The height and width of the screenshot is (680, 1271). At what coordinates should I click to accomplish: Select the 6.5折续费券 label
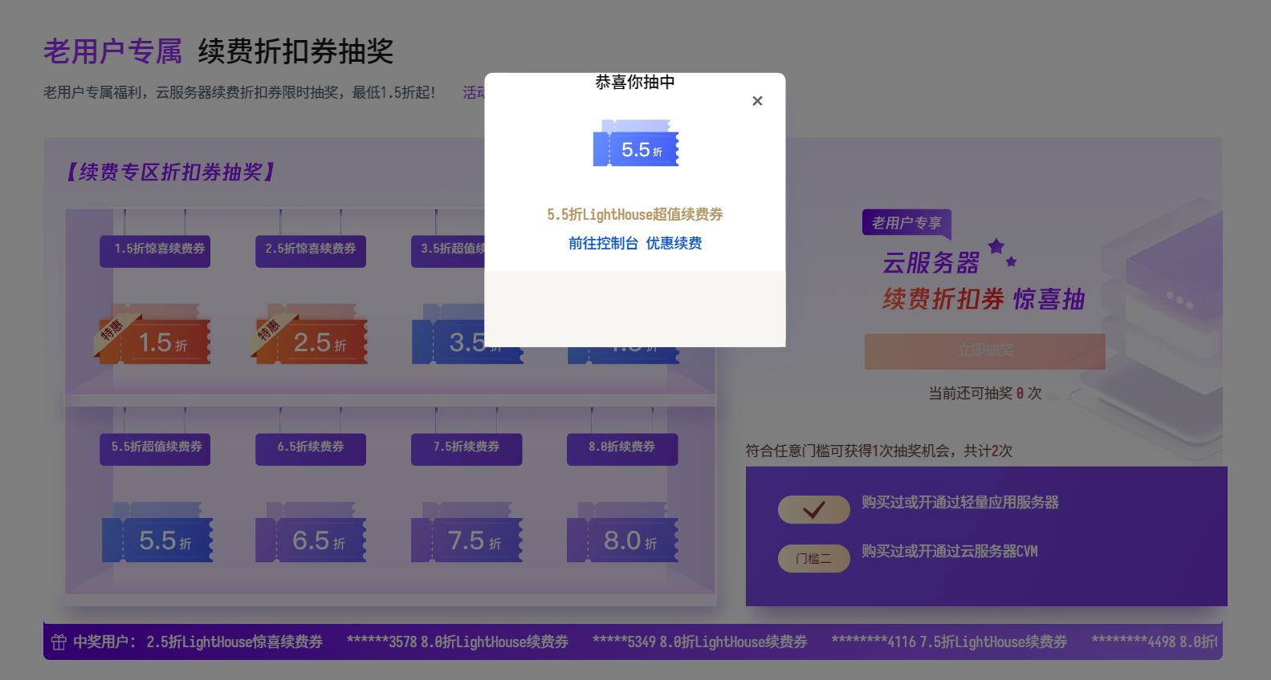pos(311,448)
